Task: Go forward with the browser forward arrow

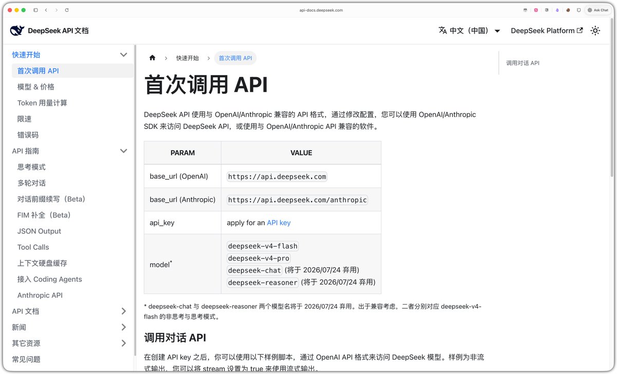Action: pos(57,10)
